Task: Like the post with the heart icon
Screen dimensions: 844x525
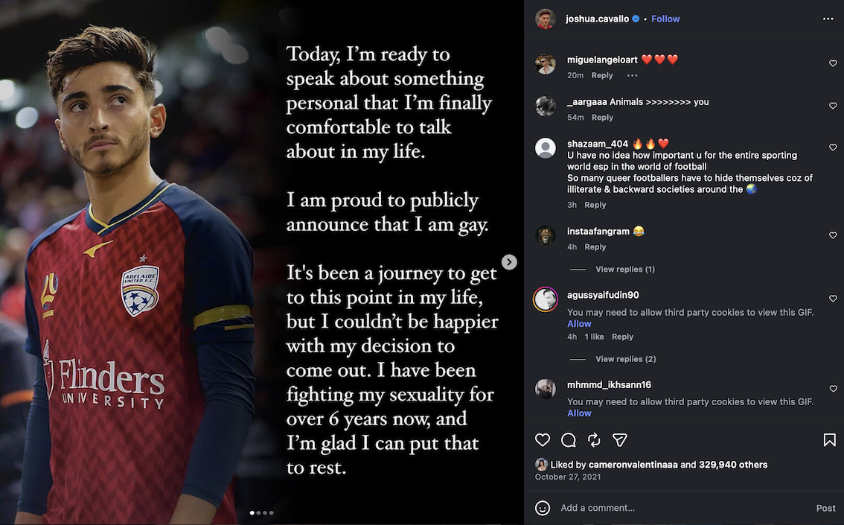Action: pyautogui.click(x=543, y=440)
